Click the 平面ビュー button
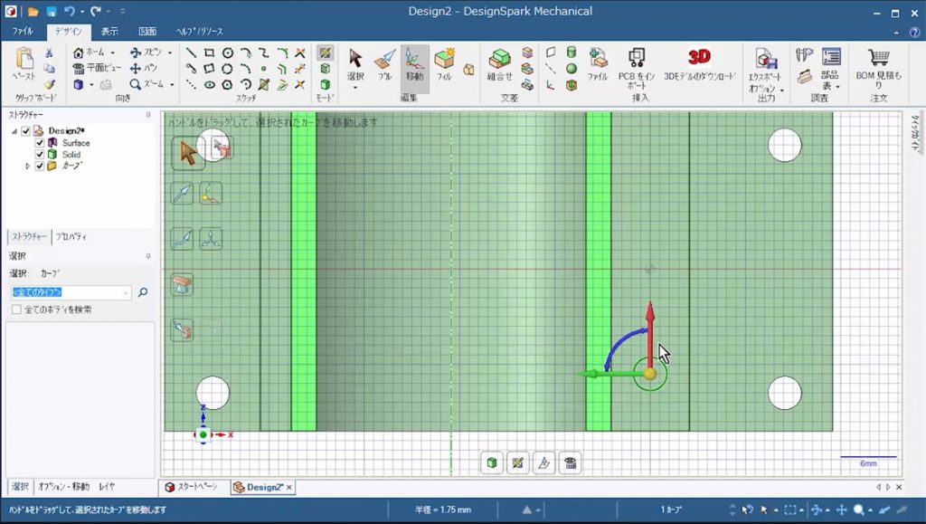926x524 pixels. click(97, 68)
